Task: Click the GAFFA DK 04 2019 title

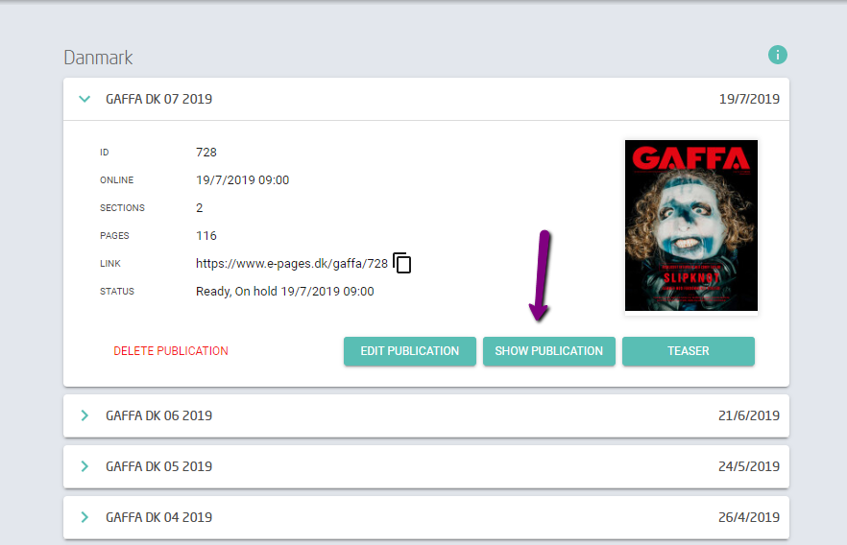Action: click(x=158, y=517)
